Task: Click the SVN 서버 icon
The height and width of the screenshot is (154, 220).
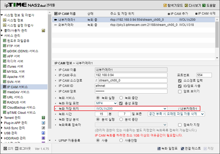Action: pos(5,82)
